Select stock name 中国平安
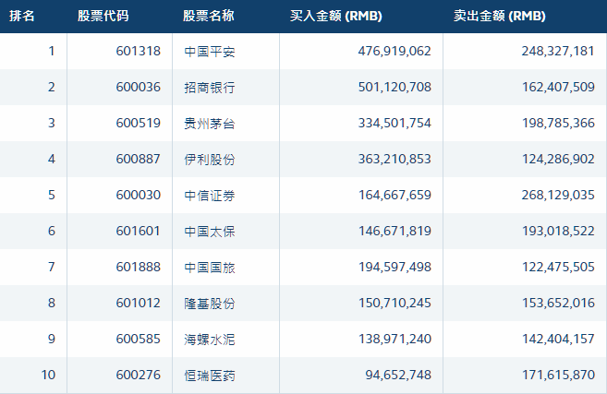This screenshot has height=394, width=607. click(210, 52)
